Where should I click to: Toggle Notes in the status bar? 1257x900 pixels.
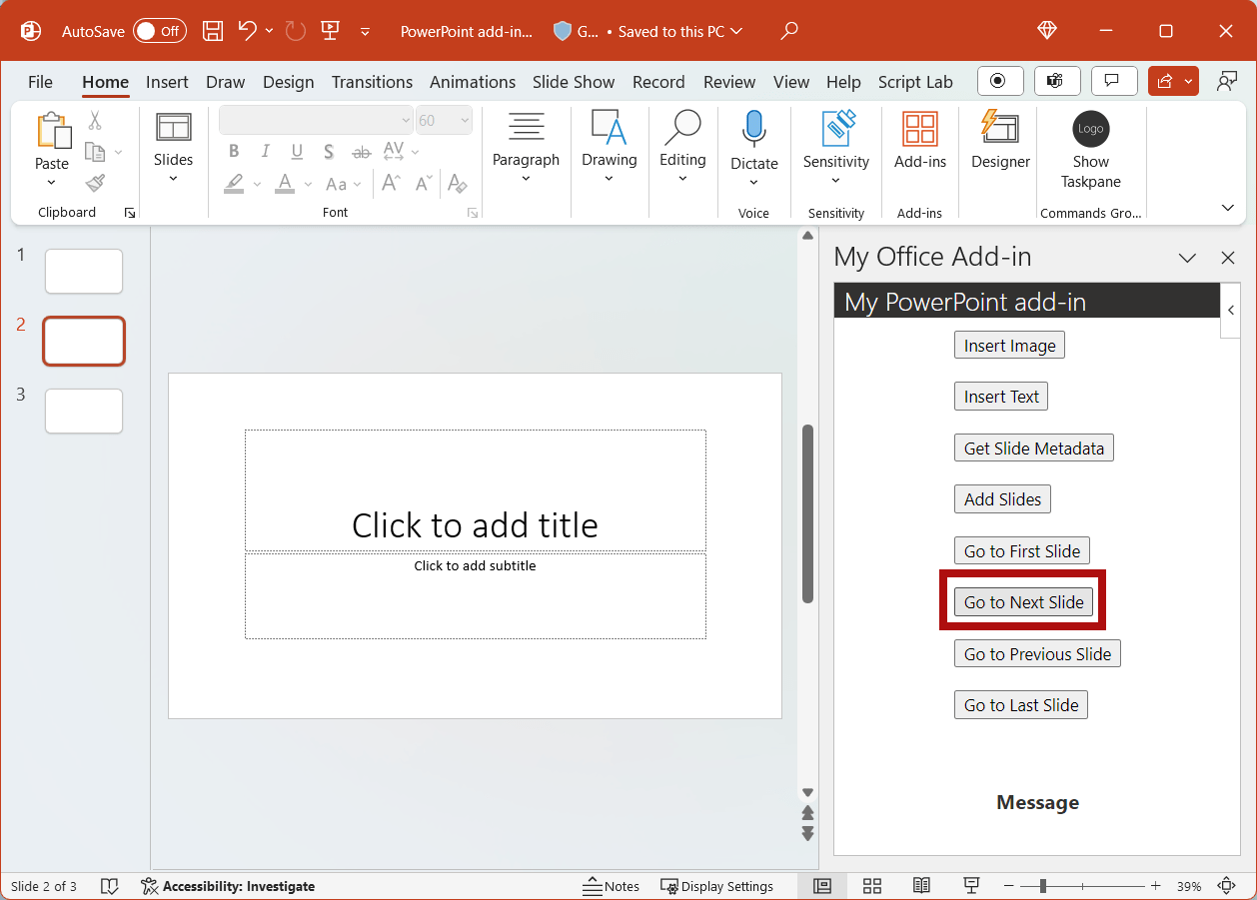(611, 886)
